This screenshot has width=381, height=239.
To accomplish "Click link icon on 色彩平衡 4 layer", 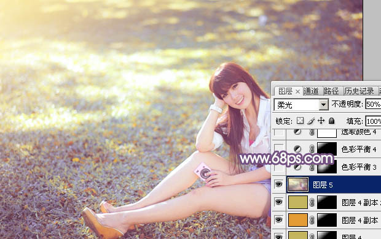I will [x=312, y=149].
